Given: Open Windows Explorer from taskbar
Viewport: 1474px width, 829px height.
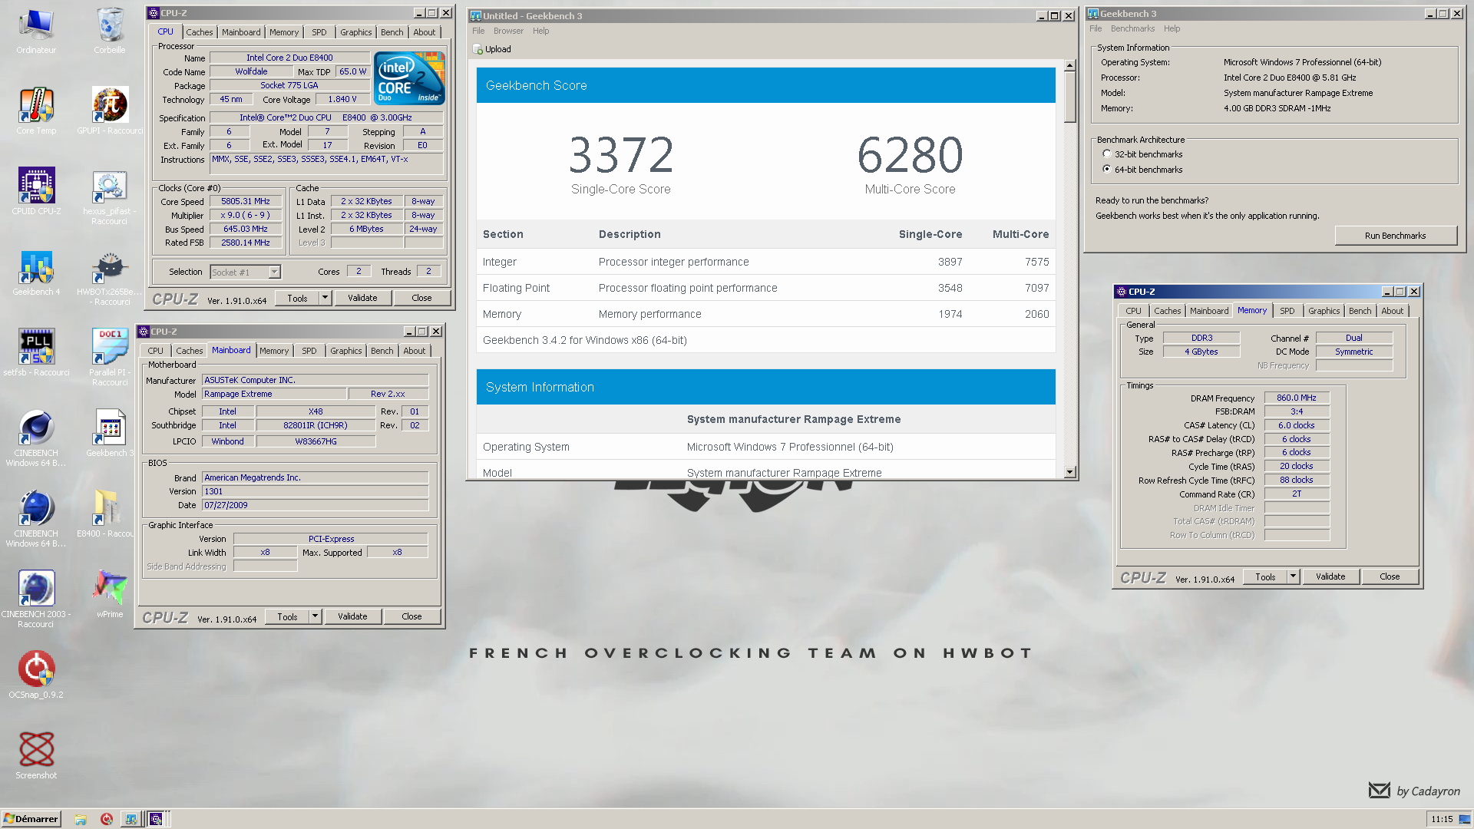Looking at the screenshot, I should pyautogui.click(x=81, y=819).
